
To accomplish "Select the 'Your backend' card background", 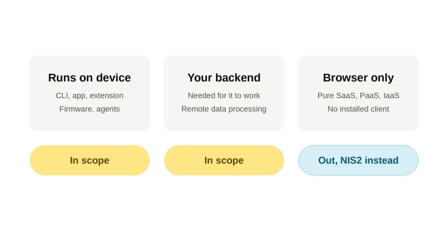I will tap(224, 93).
